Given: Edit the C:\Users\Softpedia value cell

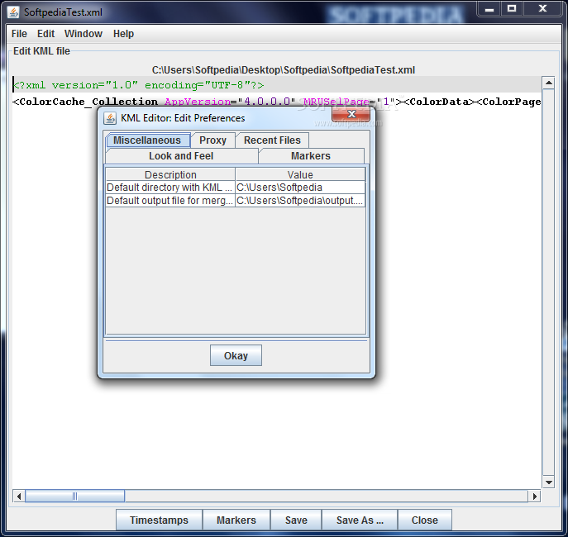Looking at the screenshot, I should click(300, 187).
